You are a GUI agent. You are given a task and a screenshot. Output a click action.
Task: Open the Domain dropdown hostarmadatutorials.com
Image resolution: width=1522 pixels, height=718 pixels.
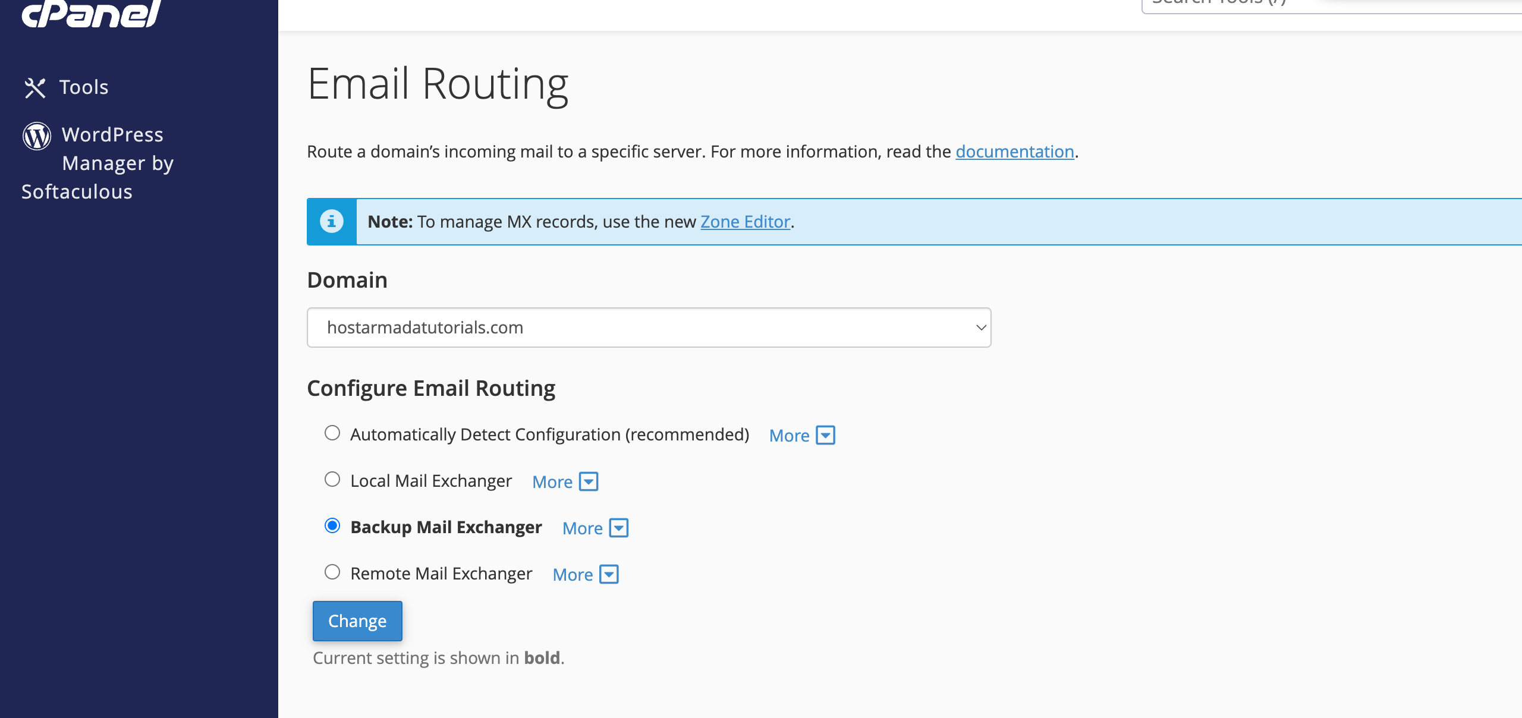pos(649,327)
